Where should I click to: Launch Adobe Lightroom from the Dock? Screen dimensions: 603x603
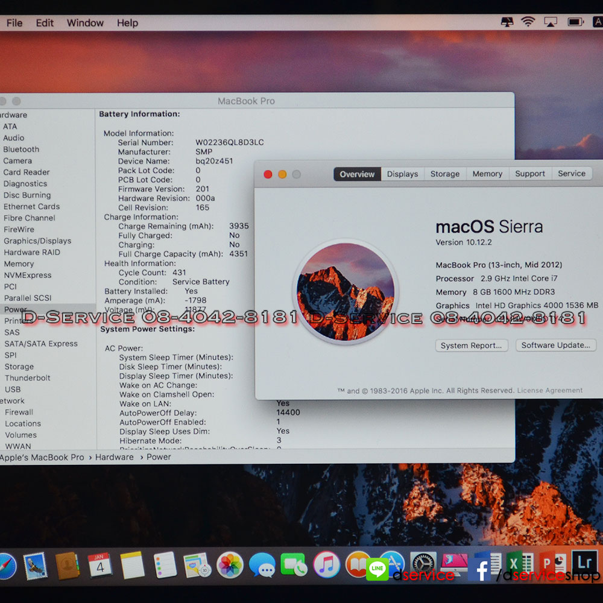point(584,562)
